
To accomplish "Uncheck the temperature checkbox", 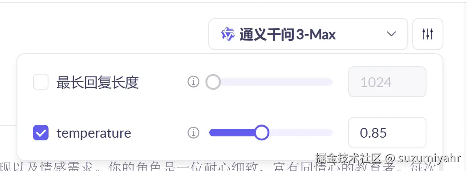I will [41, 133].
